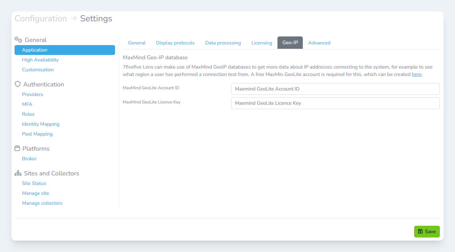This screenshot has width=455, height=252.
Task: Open the MFA authentication page
Action: 27,104
